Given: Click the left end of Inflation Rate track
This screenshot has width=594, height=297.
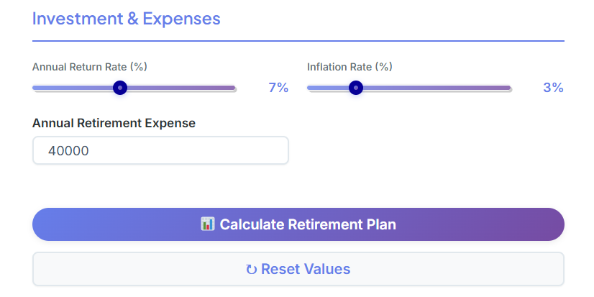Looking at the screenshot, I should (309, 88).
